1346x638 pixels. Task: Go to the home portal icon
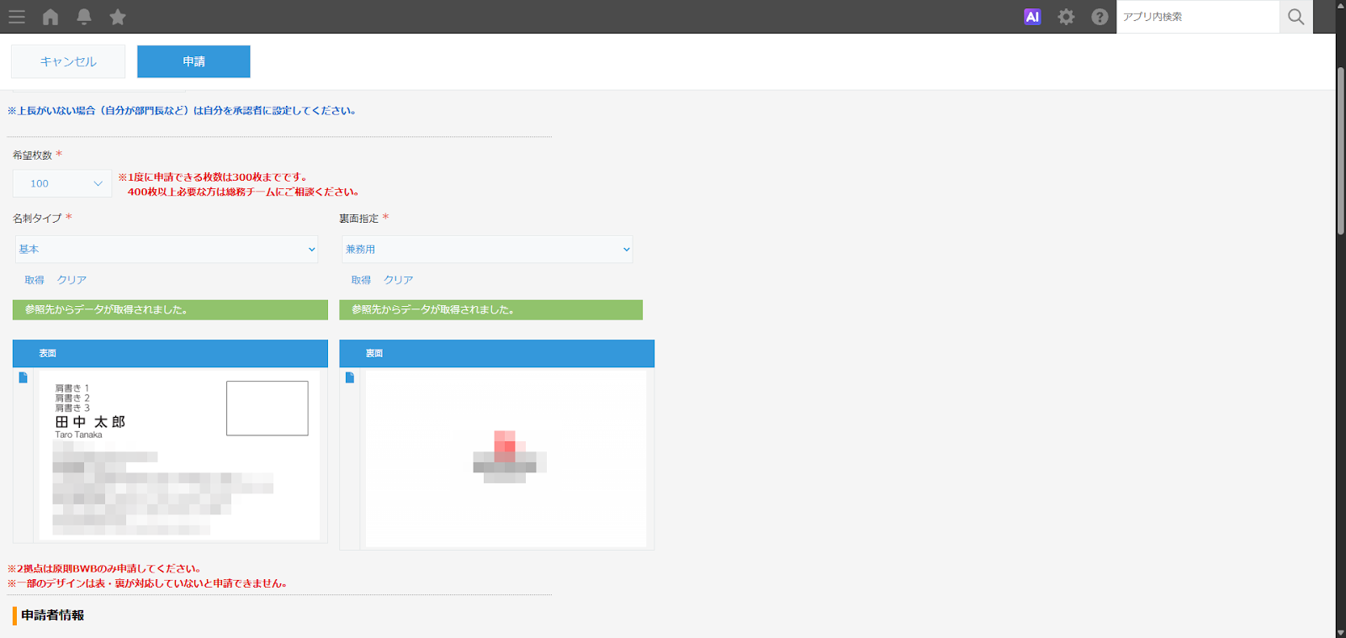[x=50, y=17]
